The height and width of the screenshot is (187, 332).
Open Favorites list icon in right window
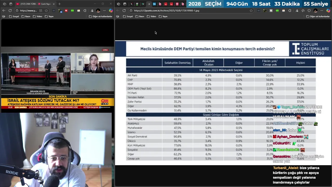[303, 11]
